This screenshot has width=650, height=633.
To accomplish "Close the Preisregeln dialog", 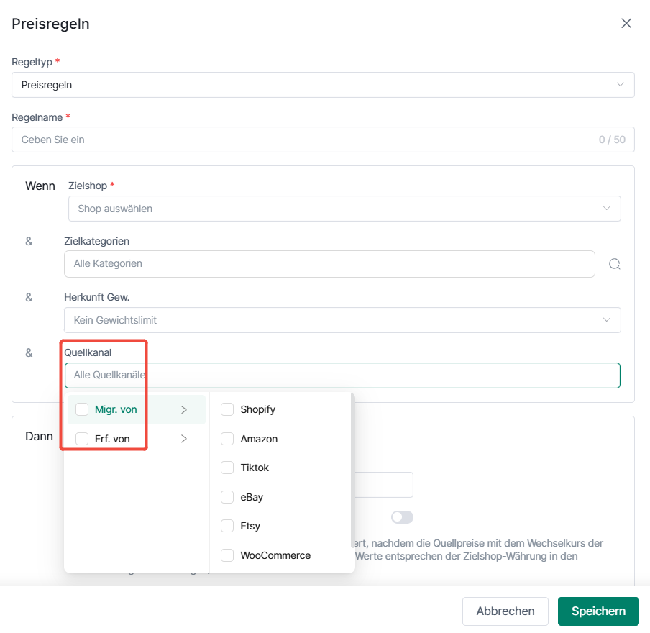I will pyautogui.click(x=626, y=23).
